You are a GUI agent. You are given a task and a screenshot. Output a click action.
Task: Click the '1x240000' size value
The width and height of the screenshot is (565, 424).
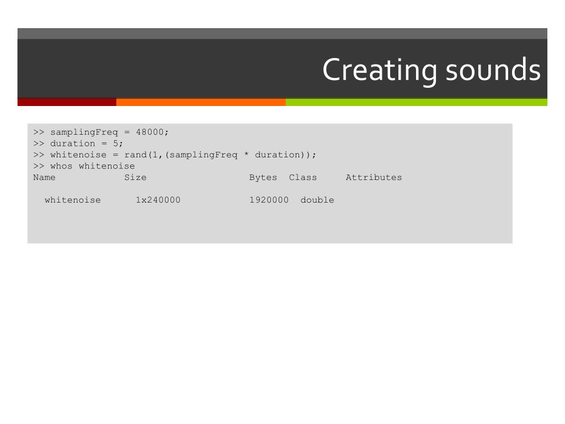coord(158,200)
